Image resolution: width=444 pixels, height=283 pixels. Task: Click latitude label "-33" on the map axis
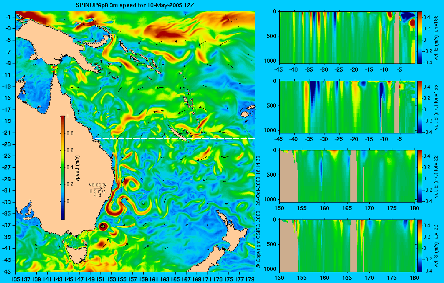click(x=6, y=202)
